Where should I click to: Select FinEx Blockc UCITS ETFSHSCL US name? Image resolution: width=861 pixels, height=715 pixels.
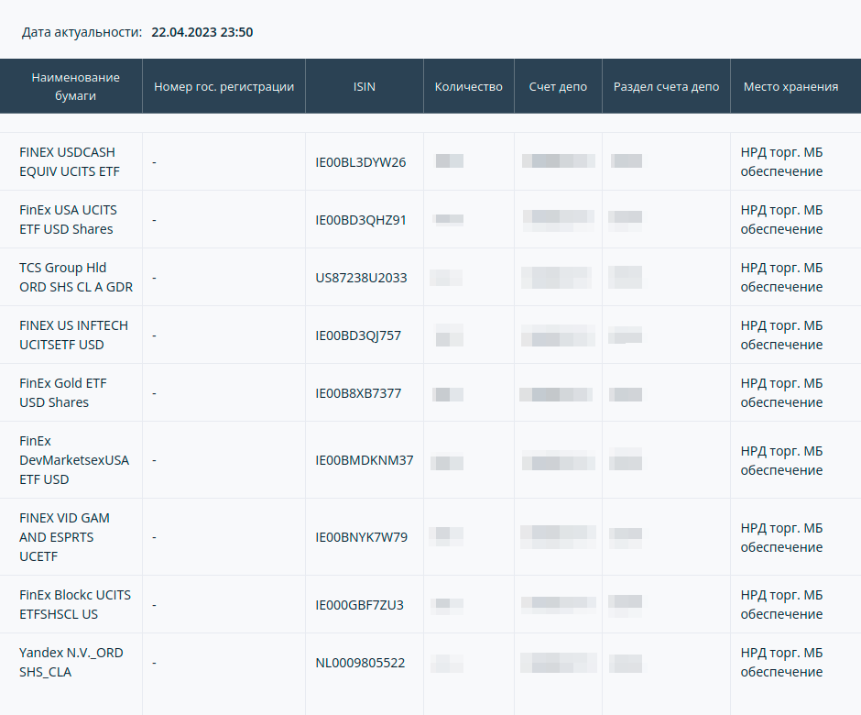coord(74,605)
